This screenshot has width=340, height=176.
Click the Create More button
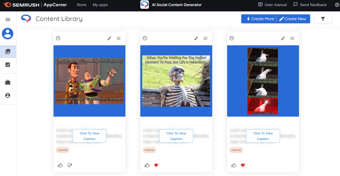point(260,19)
